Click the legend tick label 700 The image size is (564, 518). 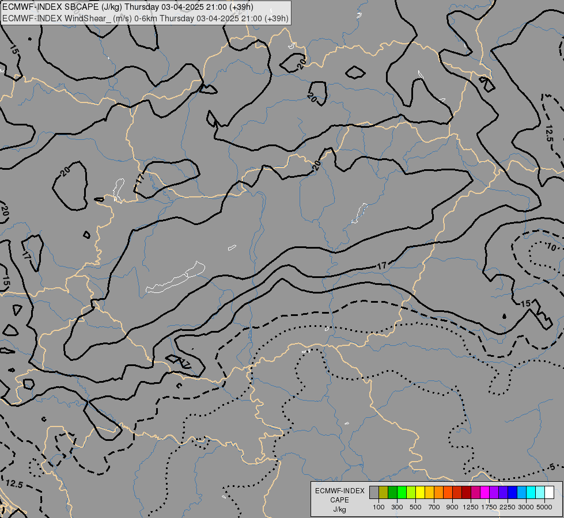click(434, 507)
